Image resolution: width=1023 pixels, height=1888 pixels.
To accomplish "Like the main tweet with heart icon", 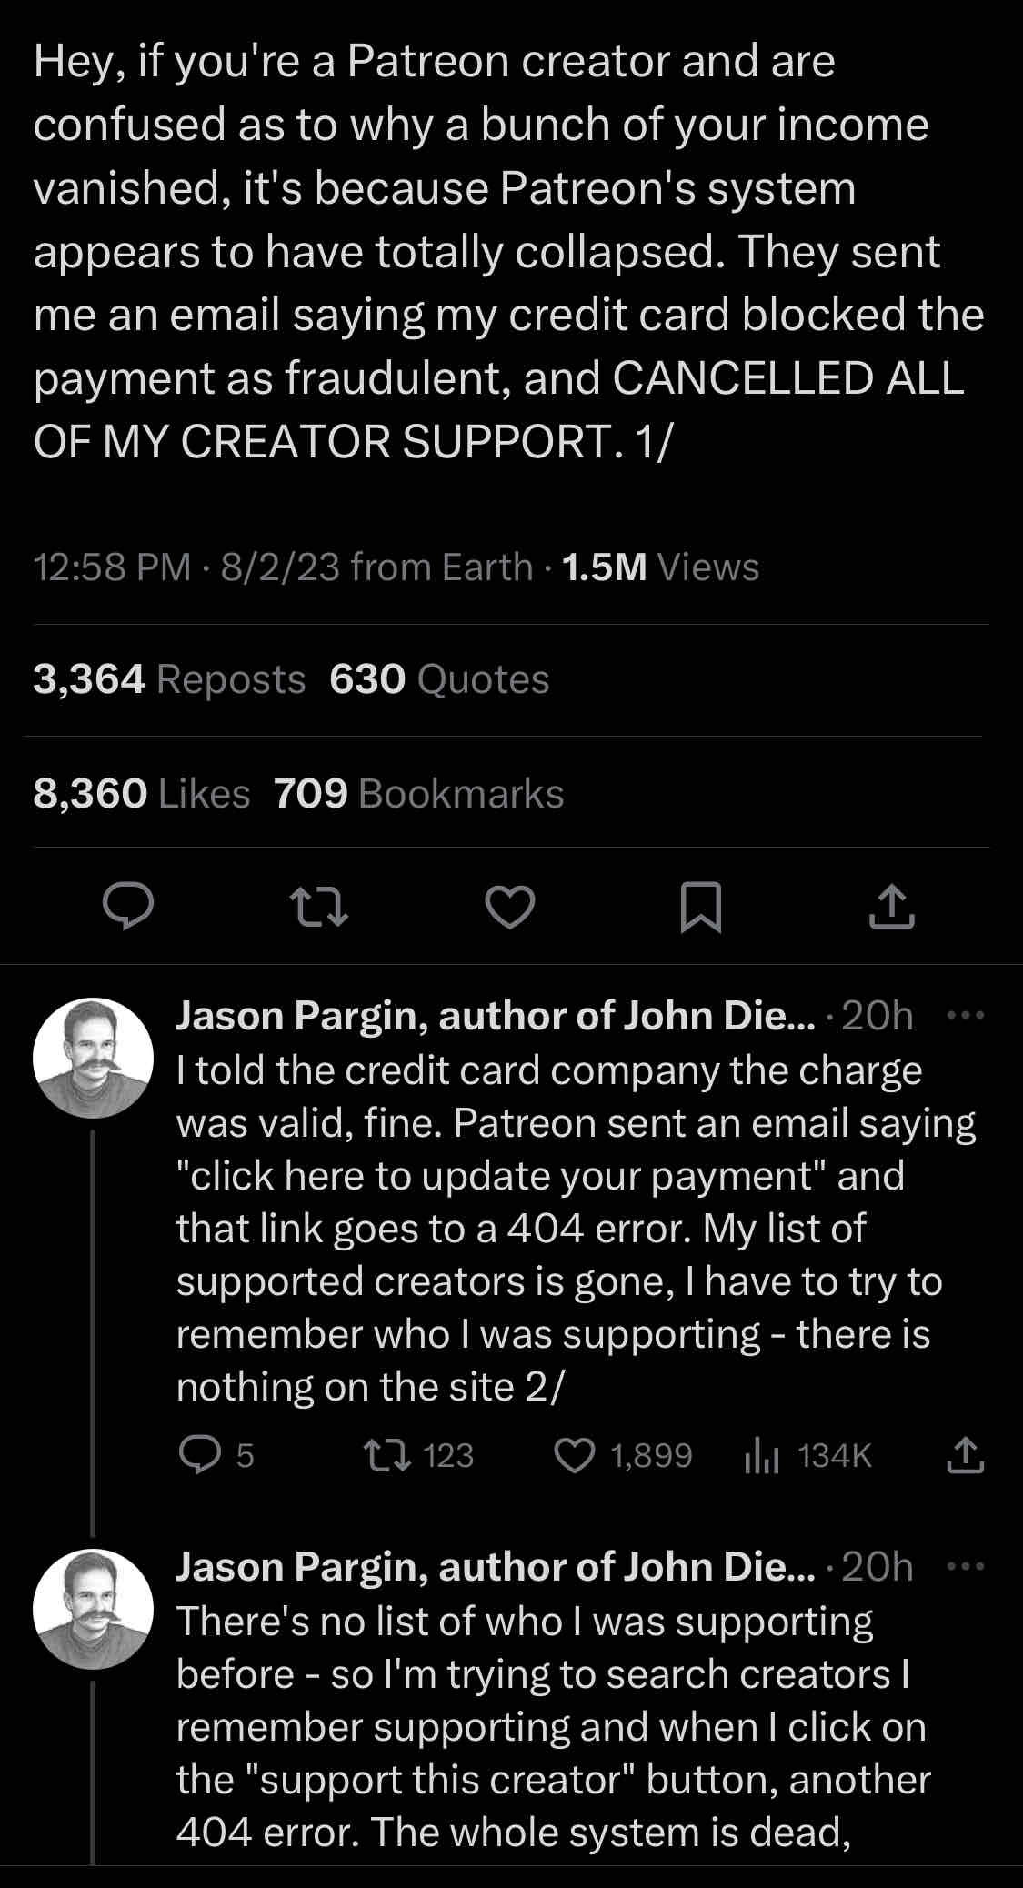I will (x=510, y=907).
